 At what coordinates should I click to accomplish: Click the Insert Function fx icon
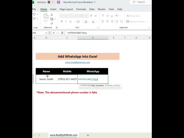[62, 33]
